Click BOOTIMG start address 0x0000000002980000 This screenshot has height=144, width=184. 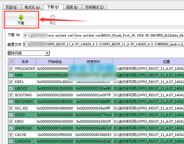click(x=55, y=95)
